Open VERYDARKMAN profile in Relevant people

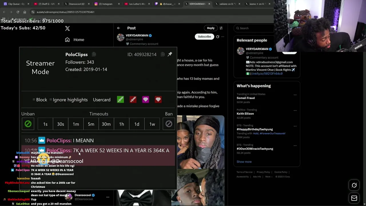point(257,49)
